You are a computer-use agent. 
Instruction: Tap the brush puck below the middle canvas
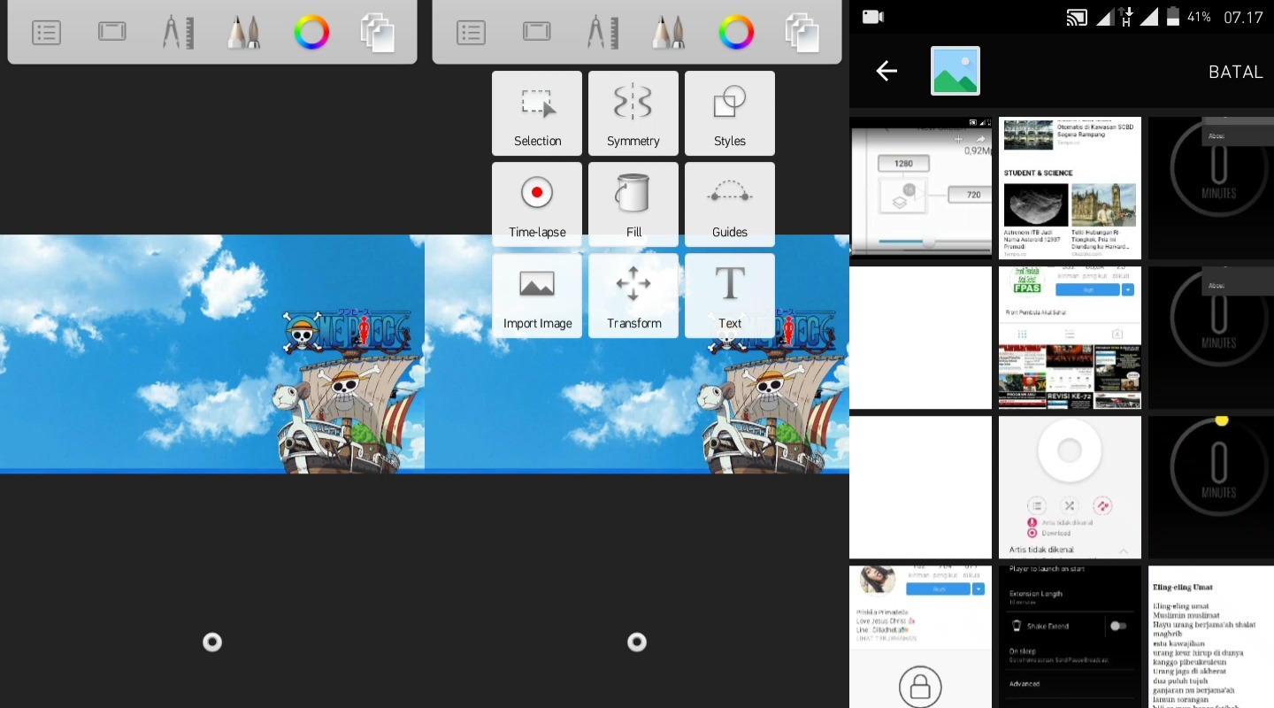point(637,643)
